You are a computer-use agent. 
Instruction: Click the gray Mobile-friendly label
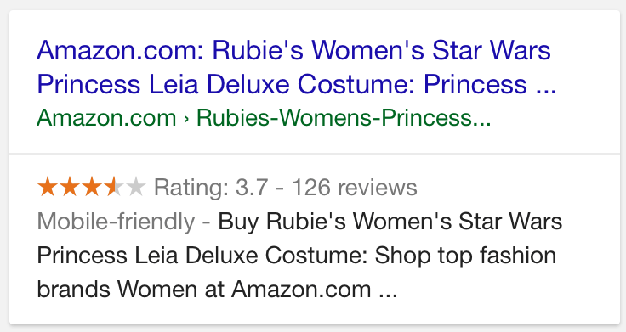point(116,222)
